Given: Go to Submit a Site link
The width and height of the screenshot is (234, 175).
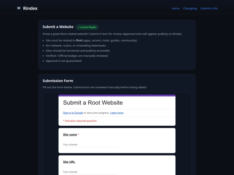Looking at the screenshot, I should tap(209, 9).
